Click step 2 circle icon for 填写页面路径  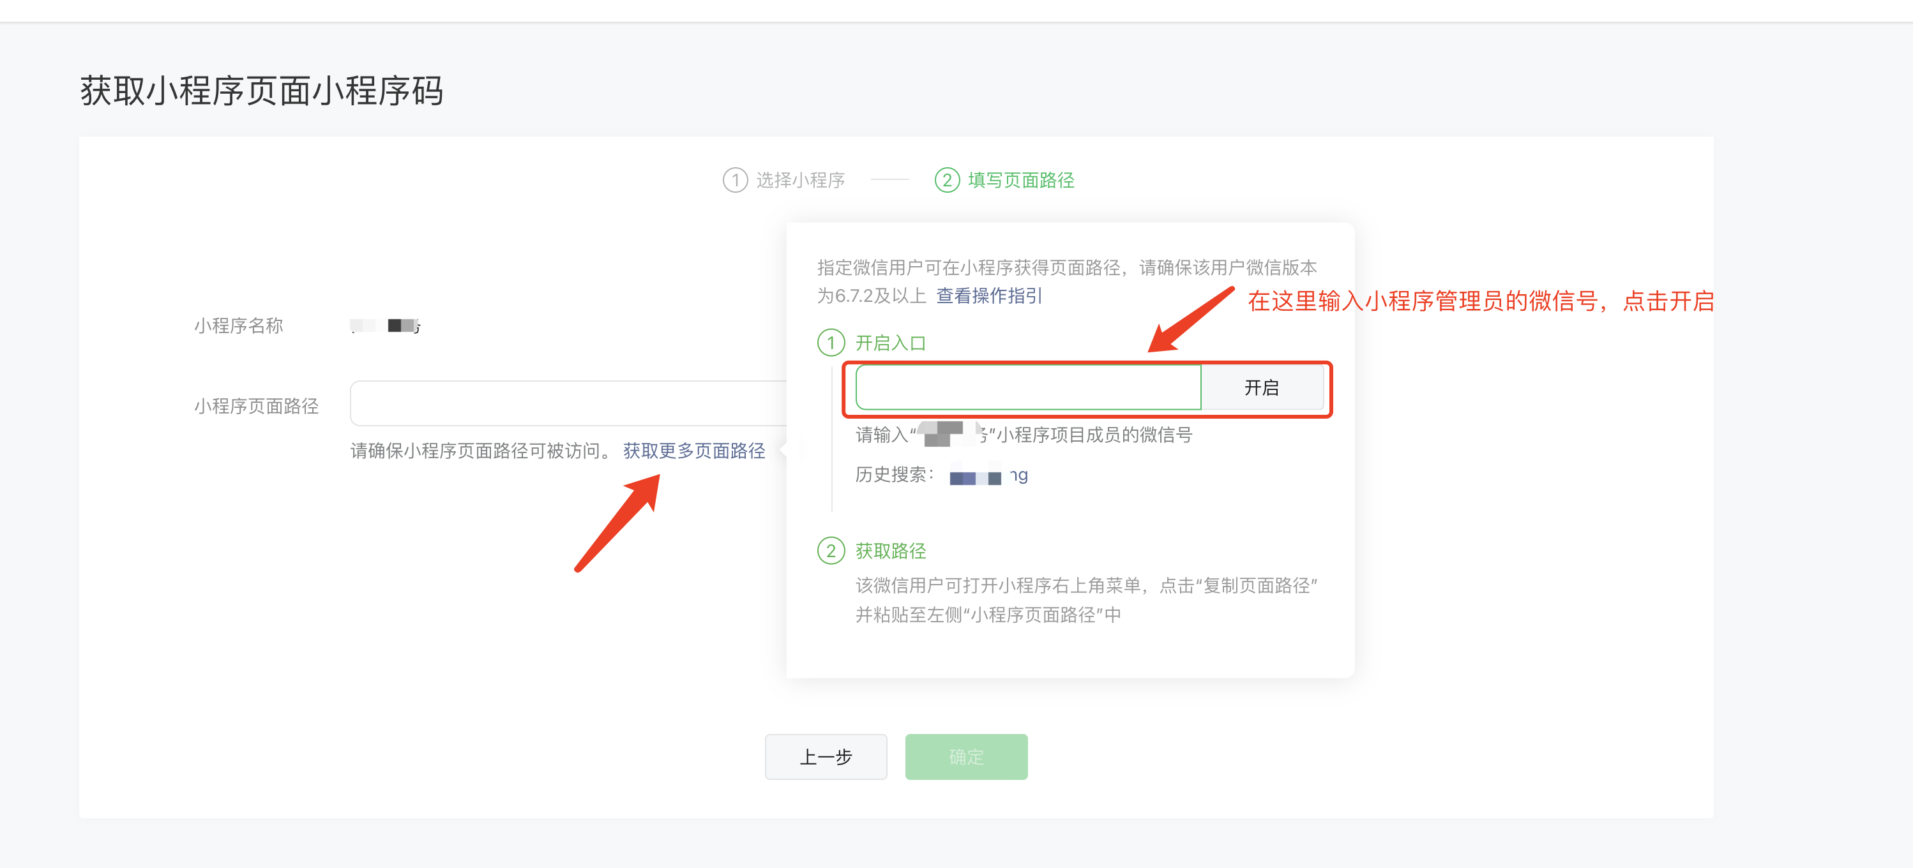pos(946,181)
